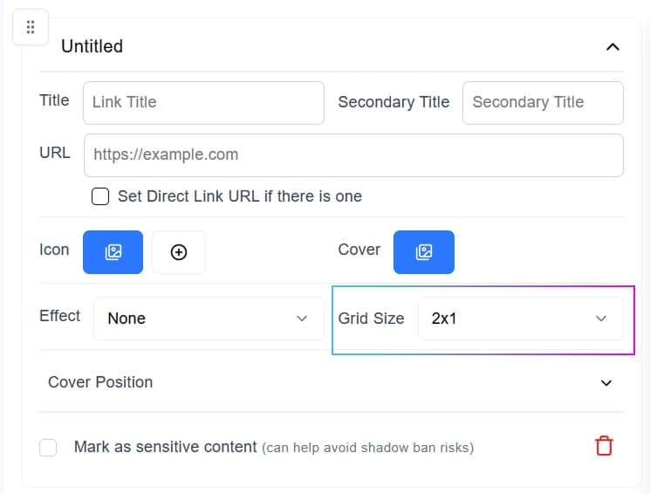Tick the sensitive content checkbox
This screenshot has width=650, height=494.
[x=49, y=448]
